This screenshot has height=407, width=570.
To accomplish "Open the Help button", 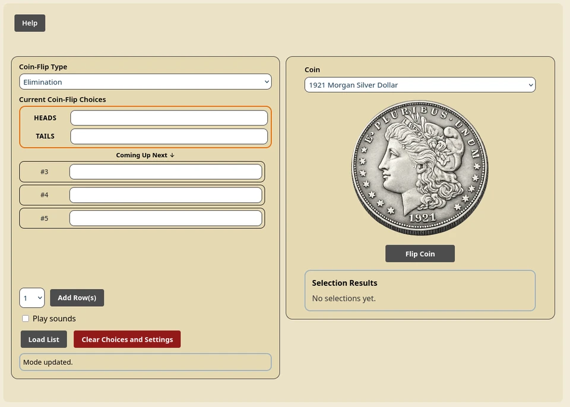I will tap(30, 23).
